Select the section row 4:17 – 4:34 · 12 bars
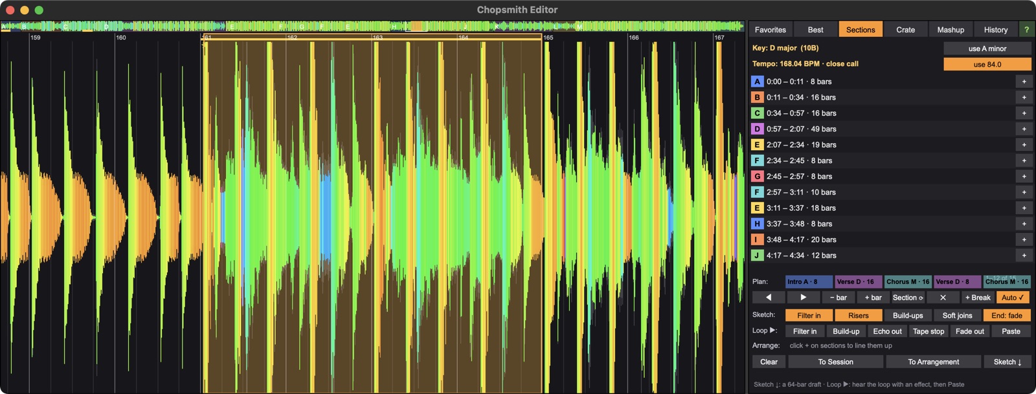The image size is (1036, 394). coord(883,256)
